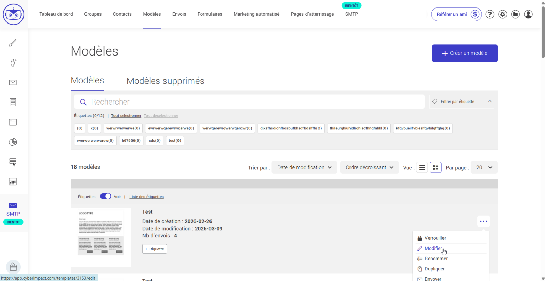This screenshot has height=281, width=545.
Task: Open the Date de modification sort dropdown
Action: 304,168
